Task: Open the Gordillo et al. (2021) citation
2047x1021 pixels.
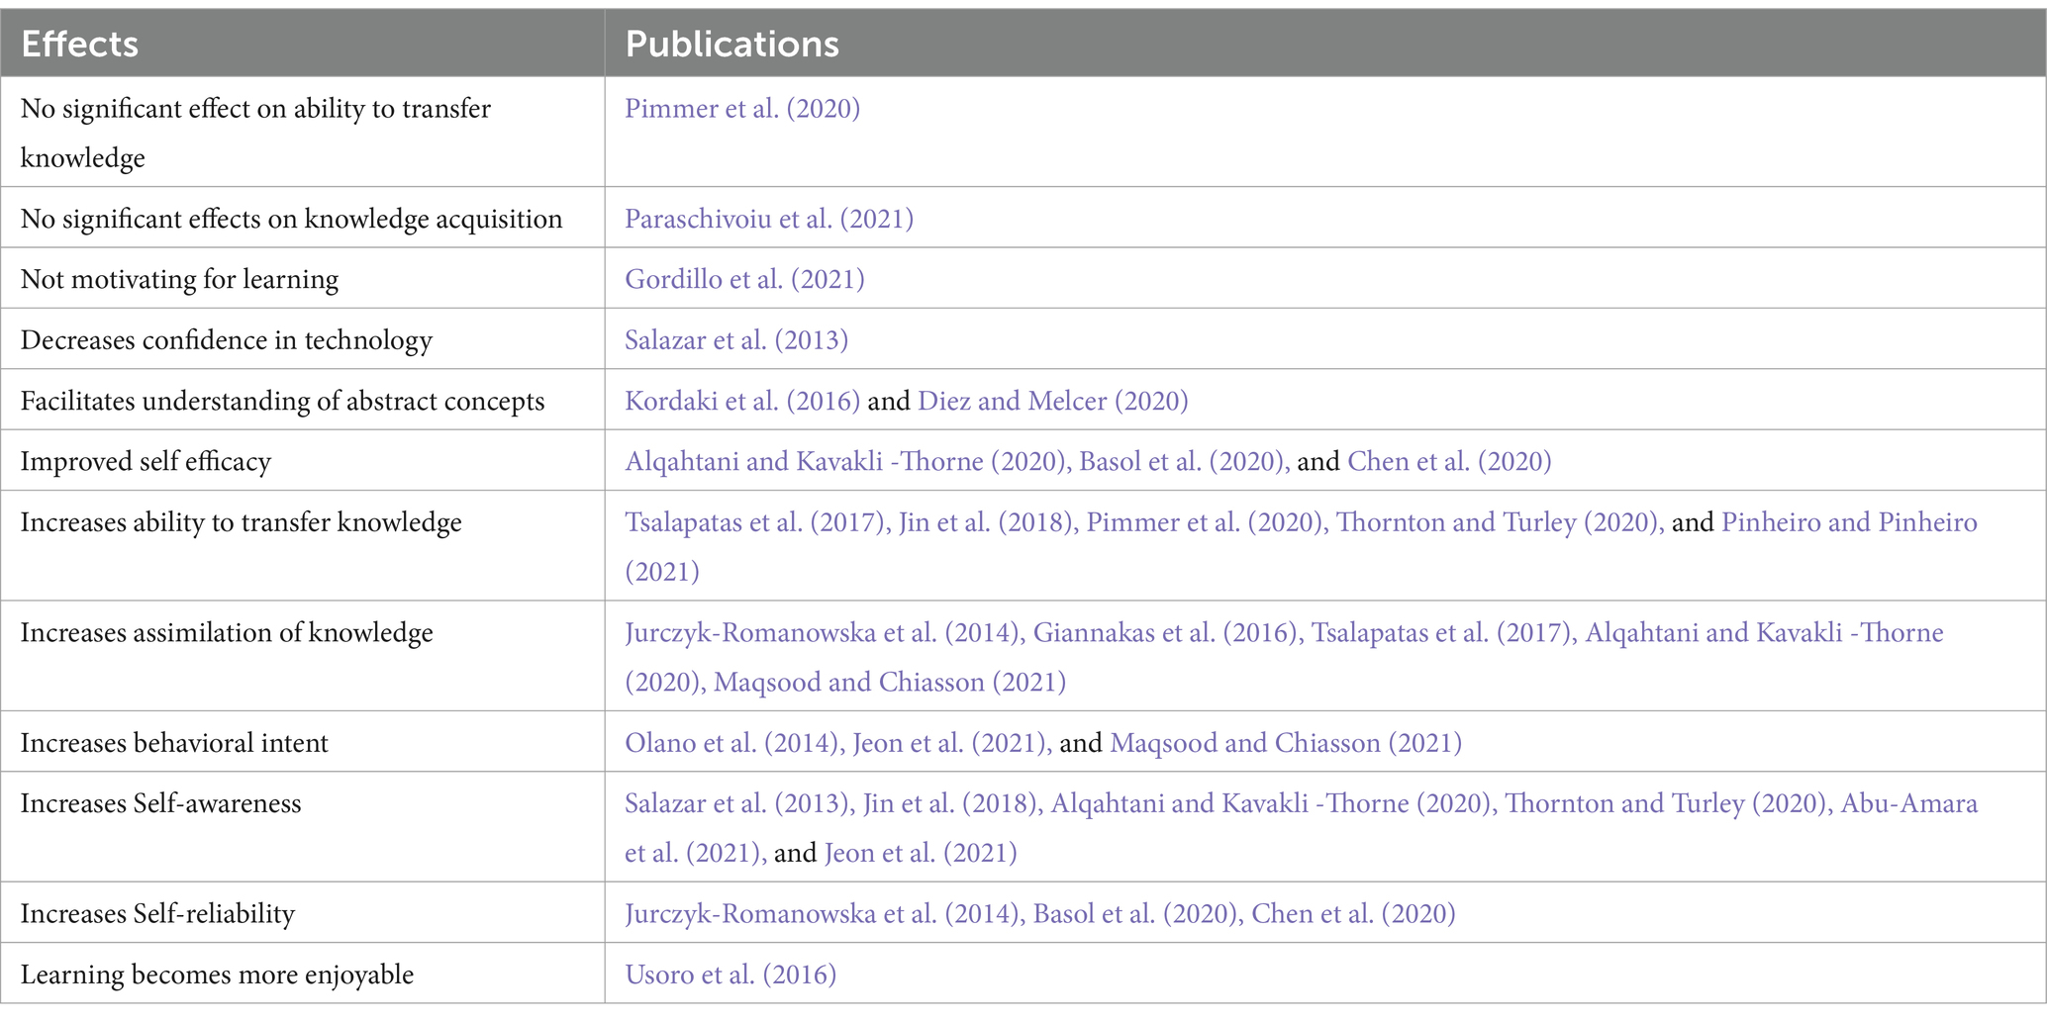Action: (x=744, y=280)
